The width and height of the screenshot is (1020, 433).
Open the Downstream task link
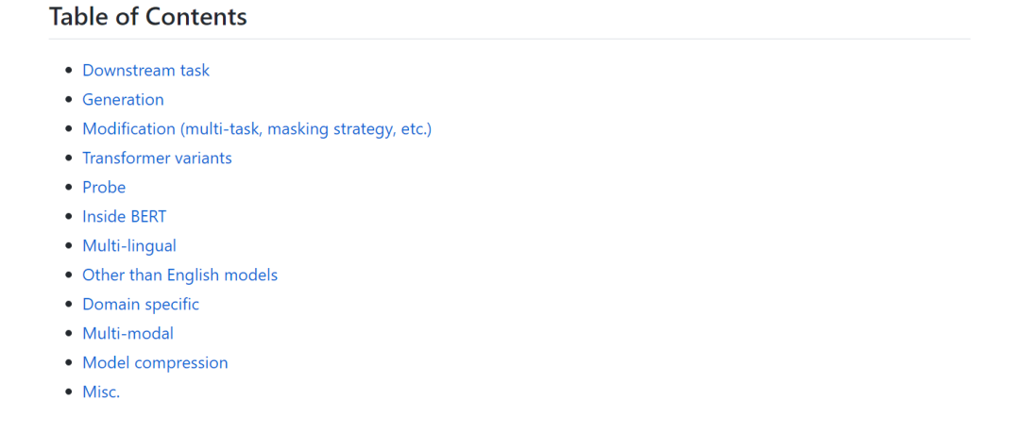click(x=145, y=71)
